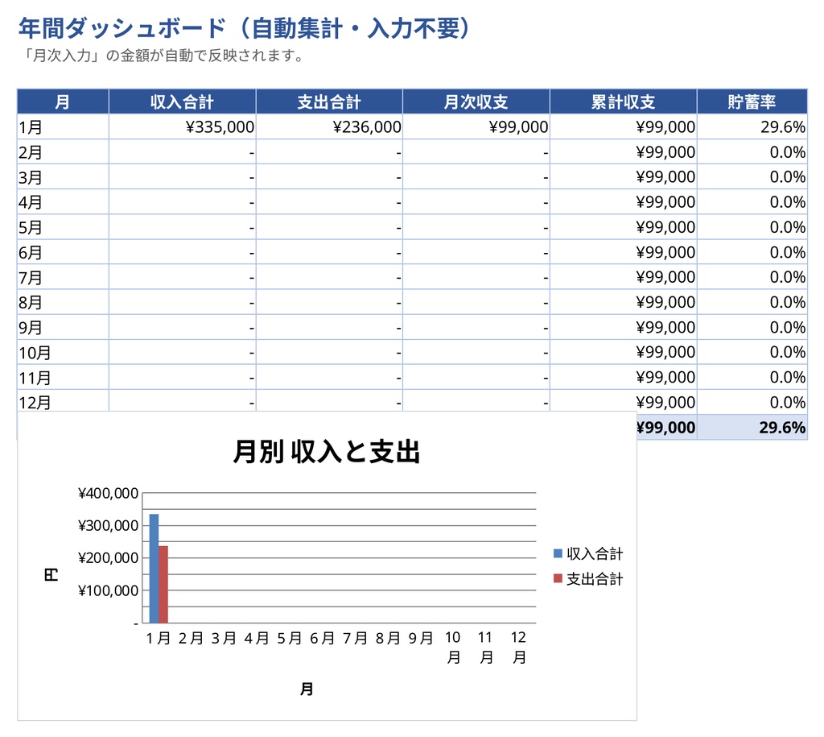824x737 pixels.
Task: Click the 6月 row label in table
Action: [63, 252]
